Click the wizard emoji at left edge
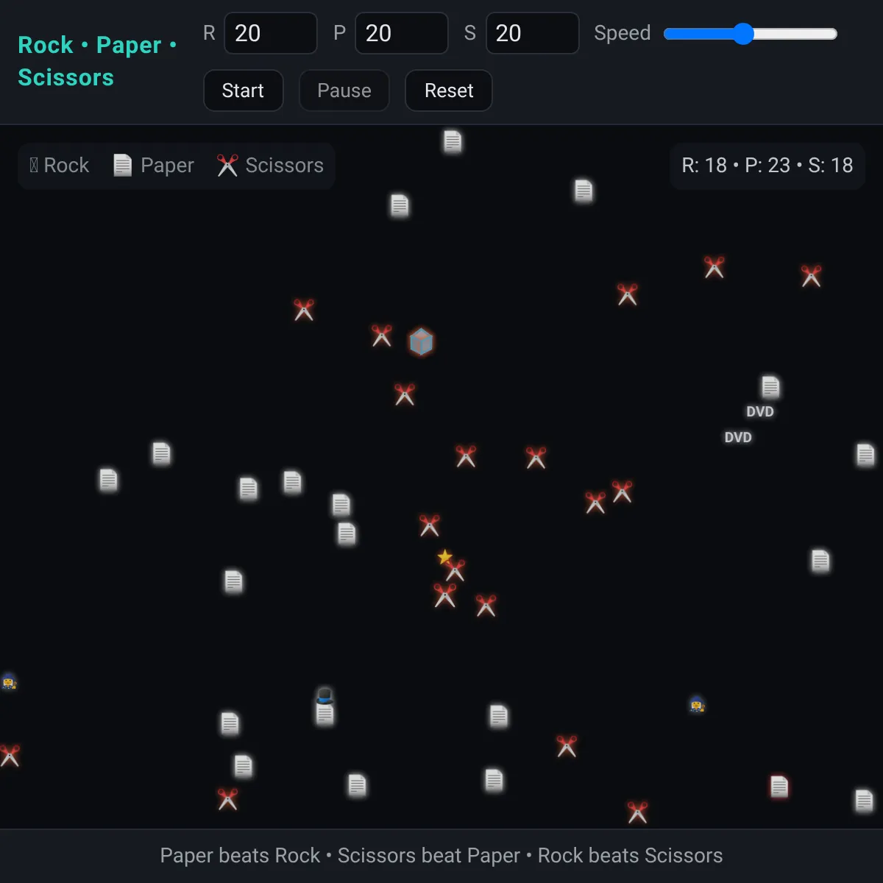Image resolution: width=883 pixels, height=883 pixels. click(9, 681)
